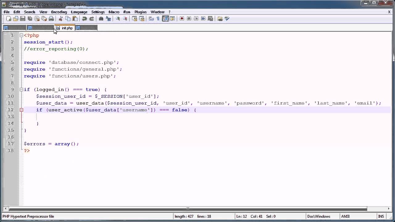This screenshot has height=222, width=395.
Task: Redo the edit via toolbar arrow
Action: [x=92, y=19]
